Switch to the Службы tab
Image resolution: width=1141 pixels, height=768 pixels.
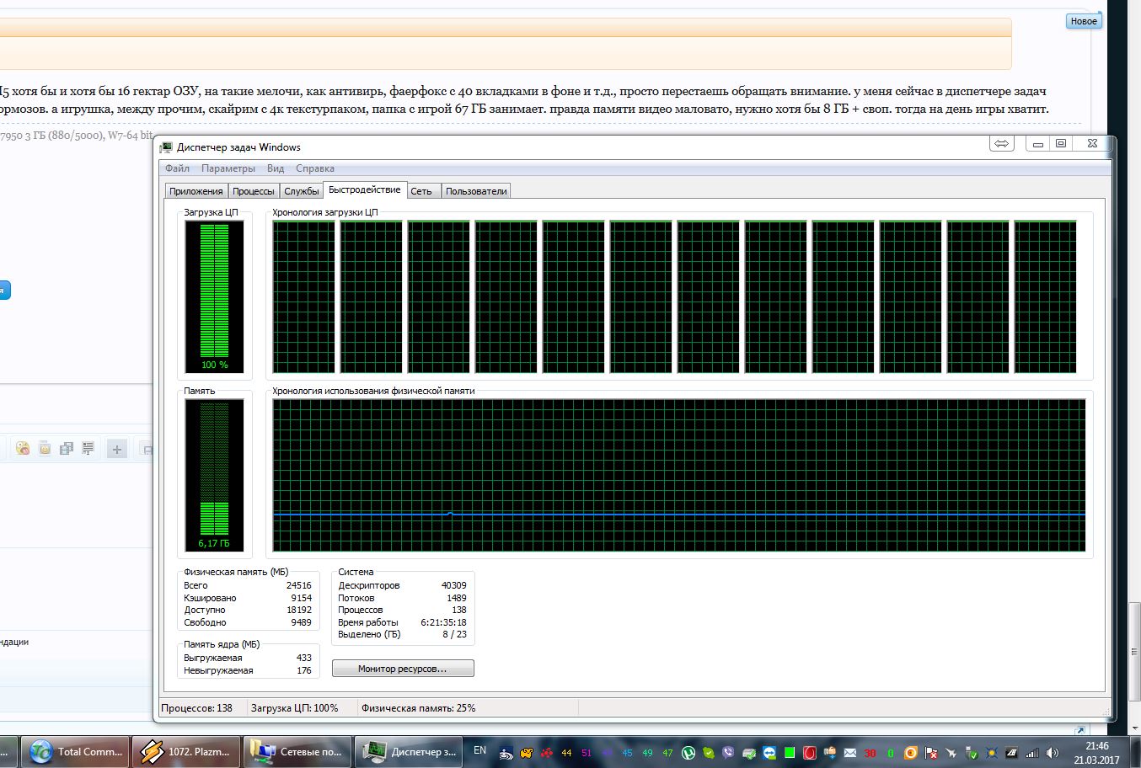[x=301, y=191]
